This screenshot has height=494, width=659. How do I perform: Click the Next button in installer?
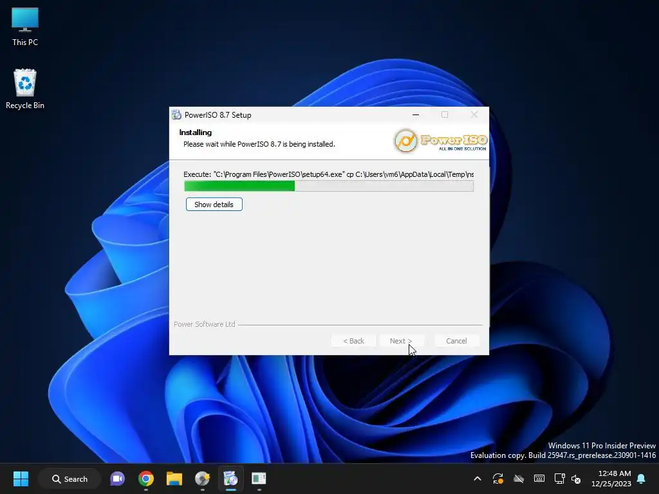pos(401,341)
